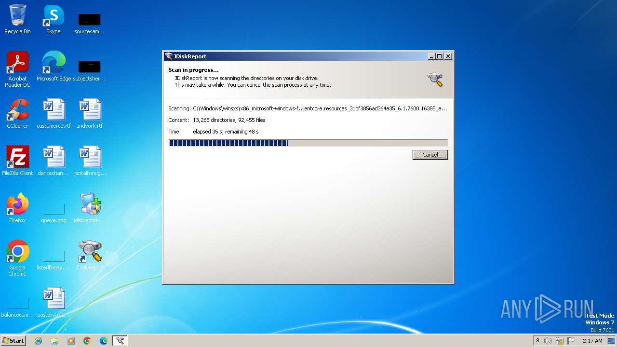The image size is (617, 347).
Task: Click the 'Scan in progress...' heading
Action: coord(193,70)
